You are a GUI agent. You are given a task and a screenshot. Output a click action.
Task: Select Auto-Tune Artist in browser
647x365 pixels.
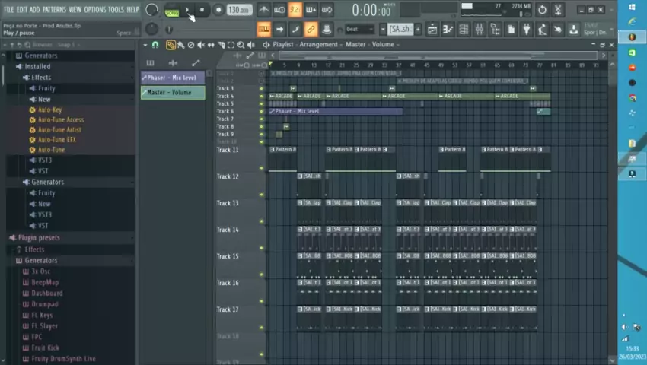59,130
